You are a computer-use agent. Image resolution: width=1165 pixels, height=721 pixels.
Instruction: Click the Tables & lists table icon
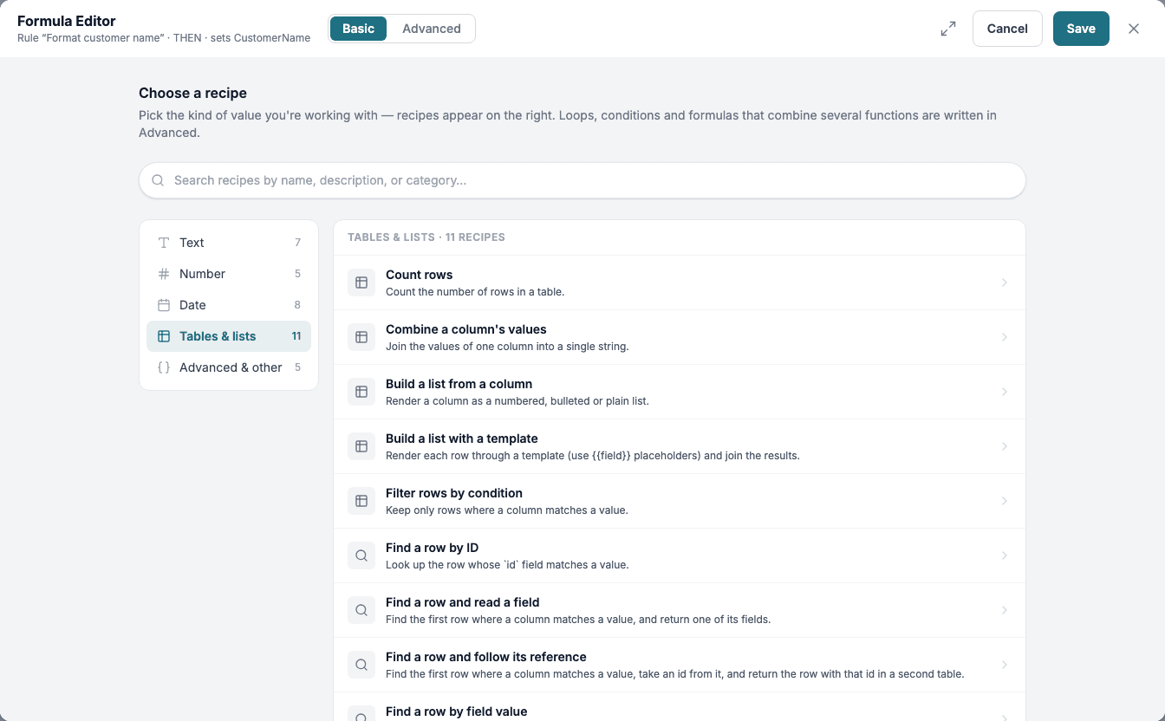tap(164, 336)
